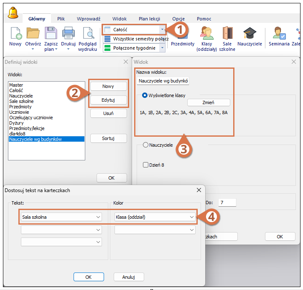Open the Opcje tab
Image resolution: width=303 pixels, height=290 pixels.
click(178, 19)
